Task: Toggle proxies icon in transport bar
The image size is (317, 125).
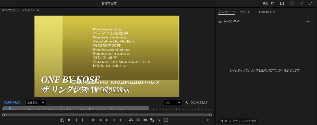Action: coord(159,120)
